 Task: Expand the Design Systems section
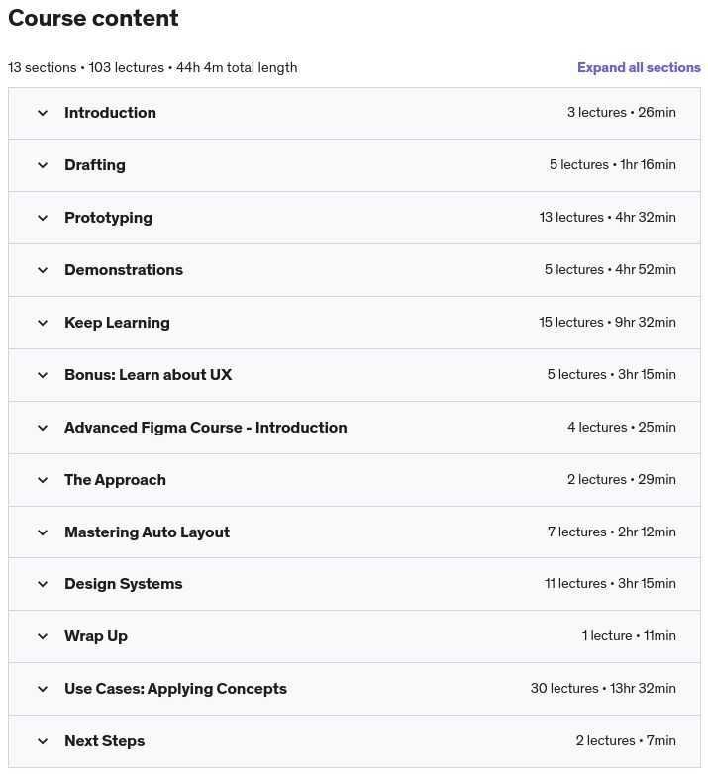(124, 584)
